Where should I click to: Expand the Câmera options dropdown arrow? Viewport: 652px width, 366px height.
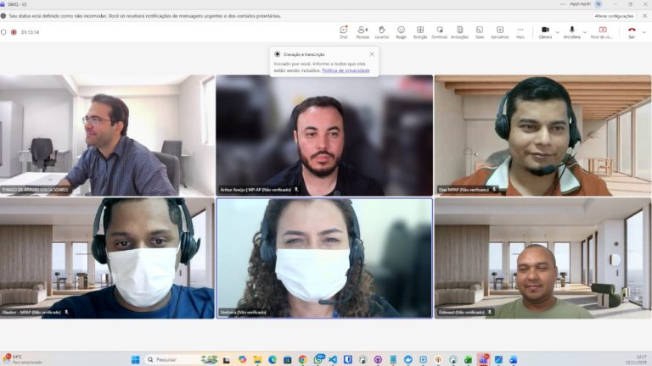tap(558, 32)
